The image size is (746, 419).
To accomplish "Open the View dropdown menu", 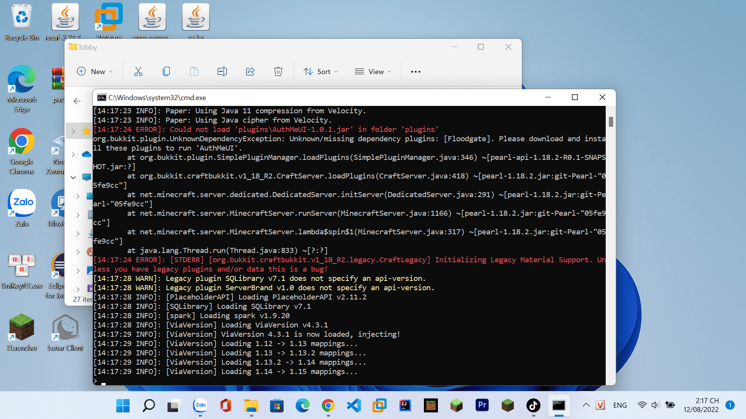I will [x=373, y=71].
